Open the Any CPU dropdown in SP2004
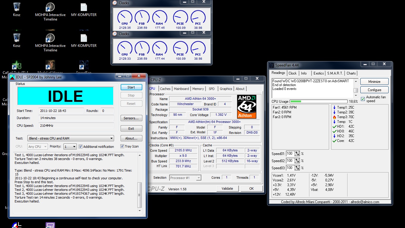The height and width of the screenshot is (228, 405). 38,147
